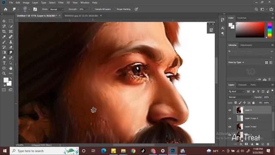Switch Libraries to list view icon

pos(271,62)
